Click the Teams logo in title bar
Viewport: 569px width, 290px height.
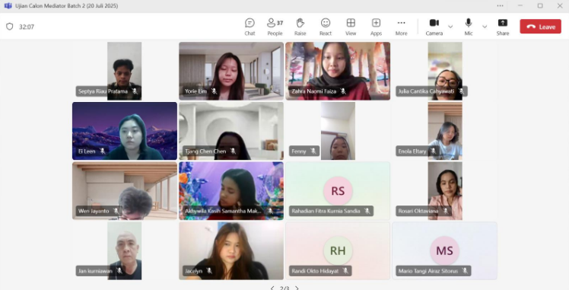coord(8,6)
